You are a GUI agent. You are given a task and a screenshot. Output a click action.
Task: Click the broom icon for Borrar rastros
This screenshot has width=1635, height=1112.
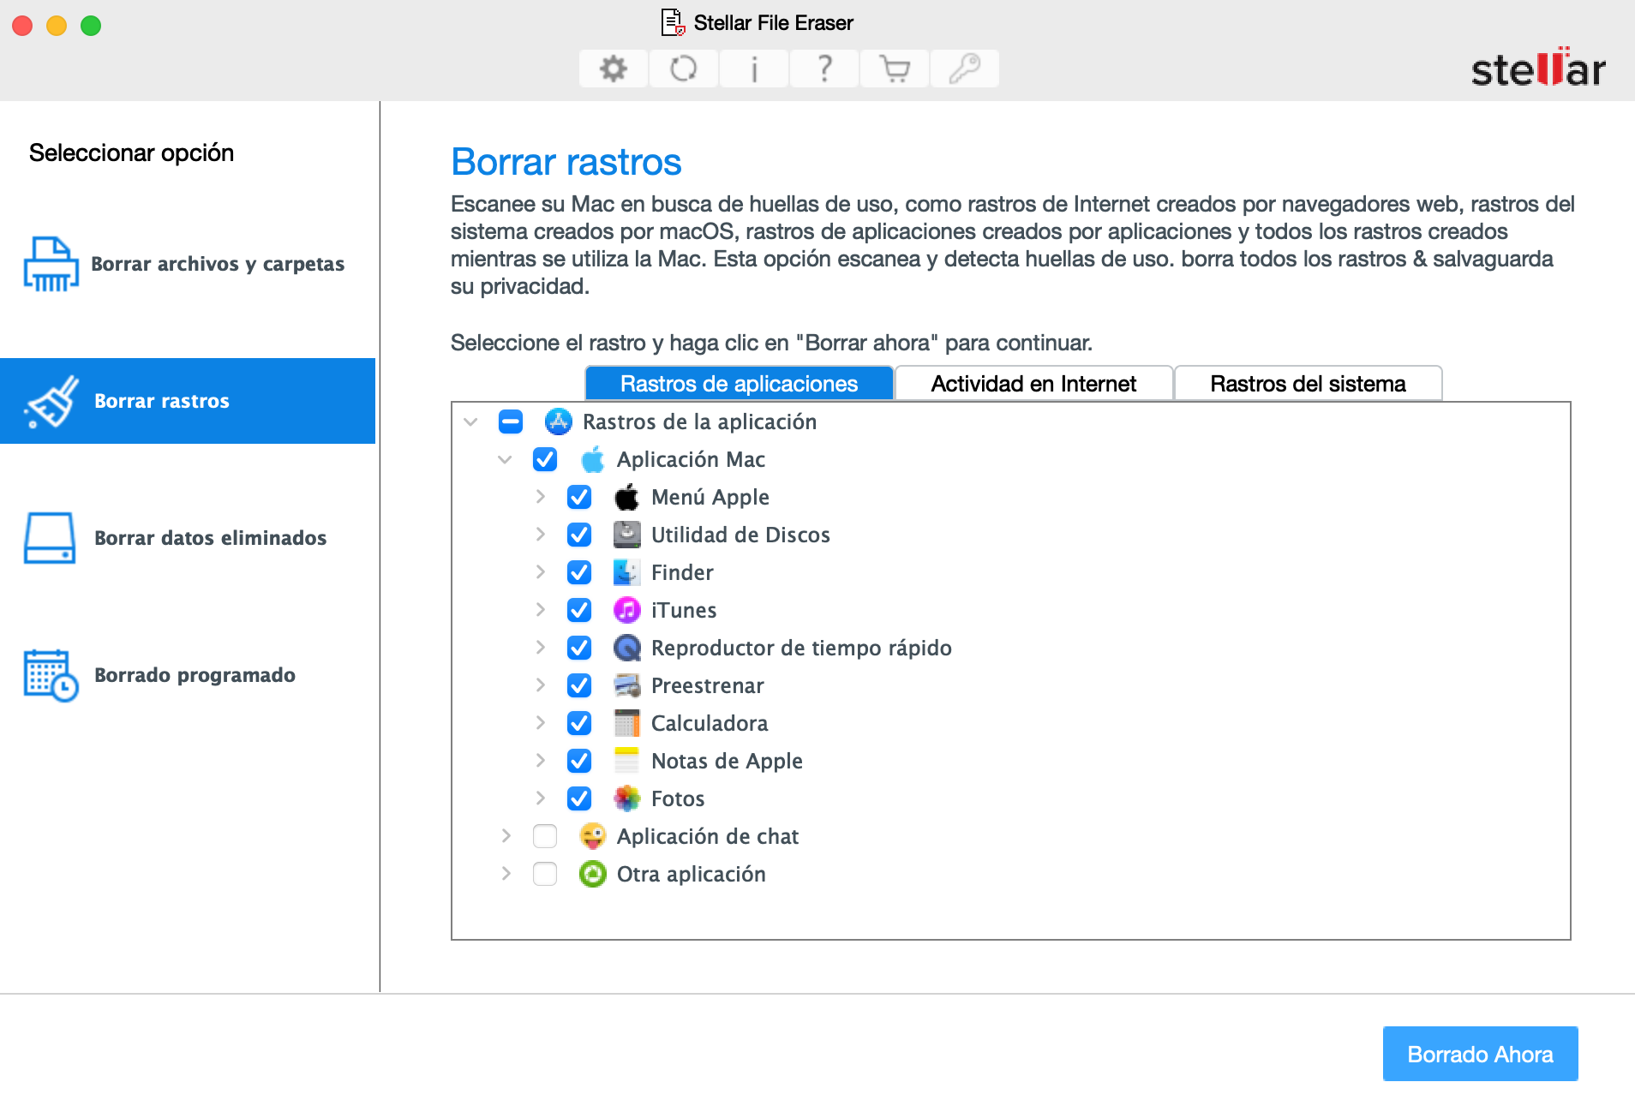pos(52,401)
